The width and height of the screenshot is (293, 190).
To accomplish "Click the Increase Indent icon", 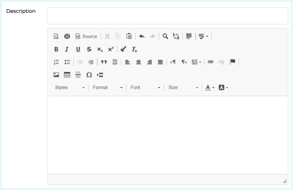I will coord(91,62).
